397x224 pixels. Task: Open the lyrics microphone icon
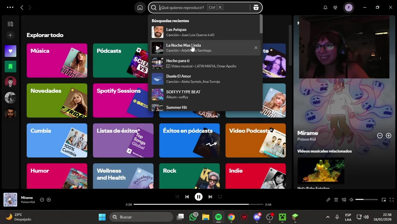coord(328,200)
